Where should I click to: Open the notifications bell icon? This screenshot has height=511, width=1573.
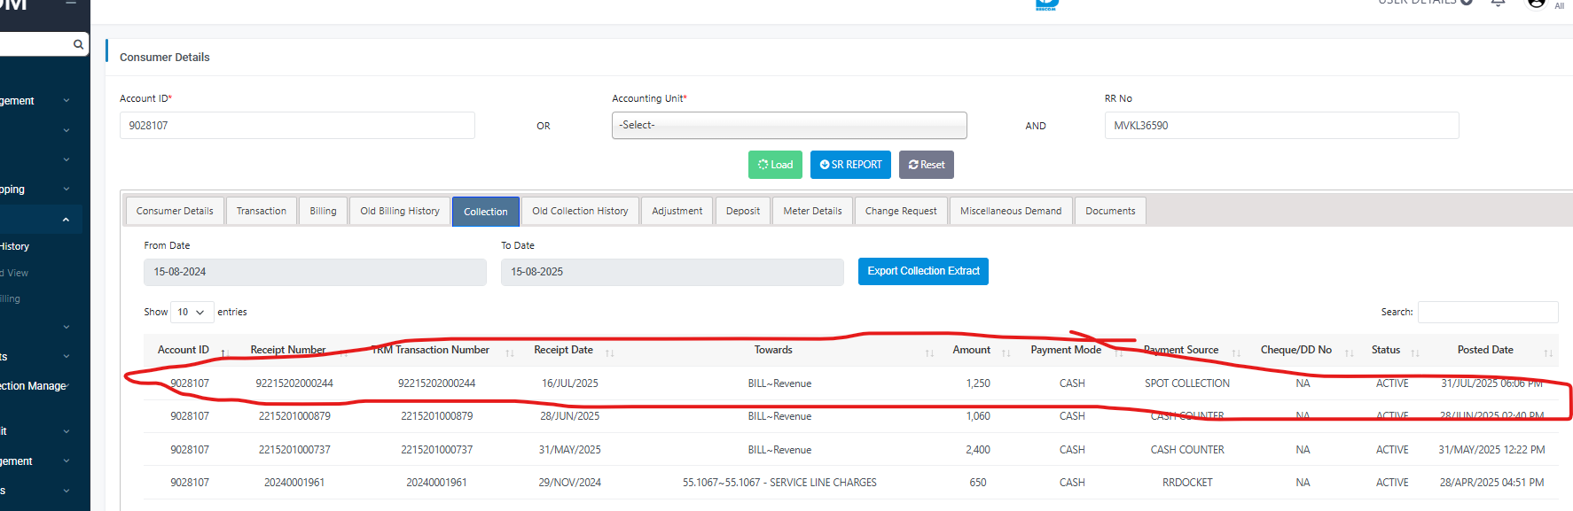pos(1498,3)
